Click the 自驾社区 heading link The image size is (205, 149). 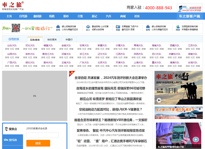pyautogui.click(x=14, y=39)
